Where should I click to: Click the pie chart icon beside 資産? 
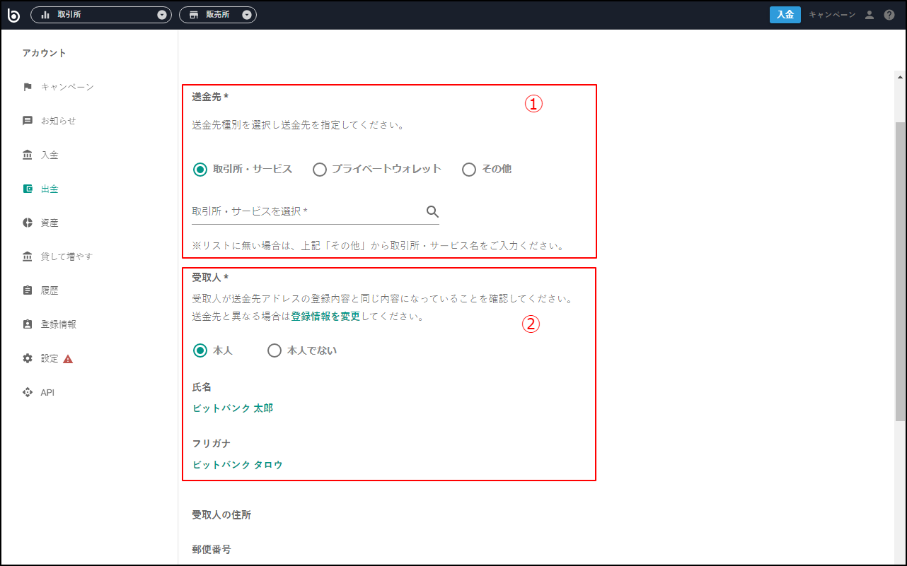click(x=28, y=223)
